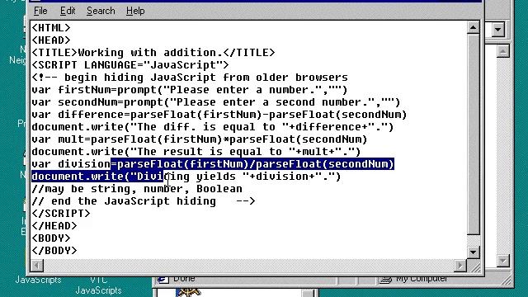The width and height of the screenshot is (528, 297).
Task: Click 'Done' status in browser status bar
Action: (x=184, y=279)
